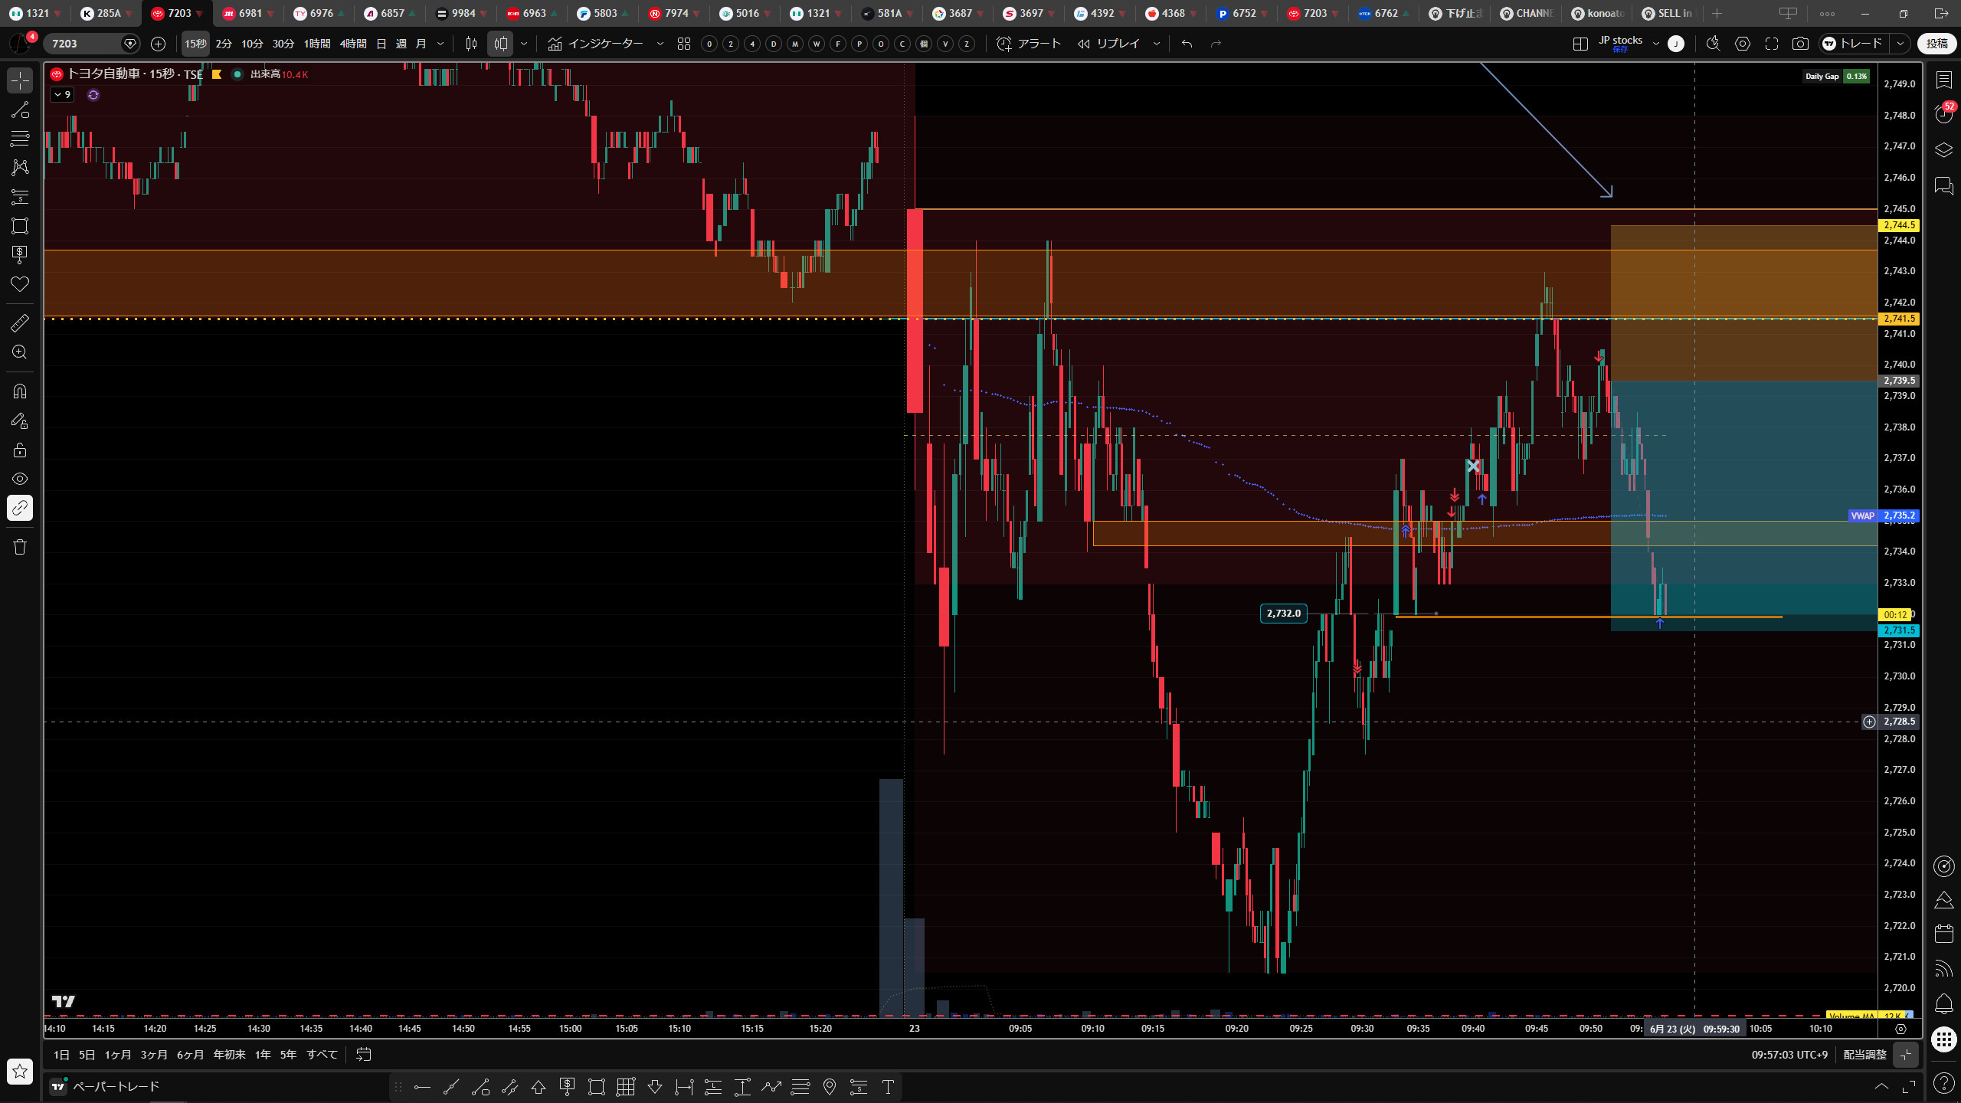Expand the indicator legend collapse arrow showing 9
The height and width of the screenshot is (1103, 1961).
62,95
